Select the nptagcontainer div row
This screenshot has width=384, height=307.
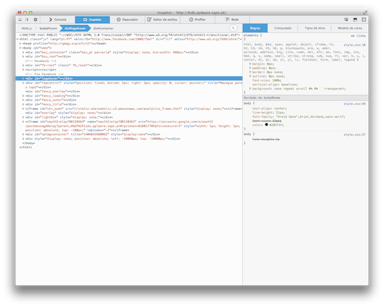[129, 134]
